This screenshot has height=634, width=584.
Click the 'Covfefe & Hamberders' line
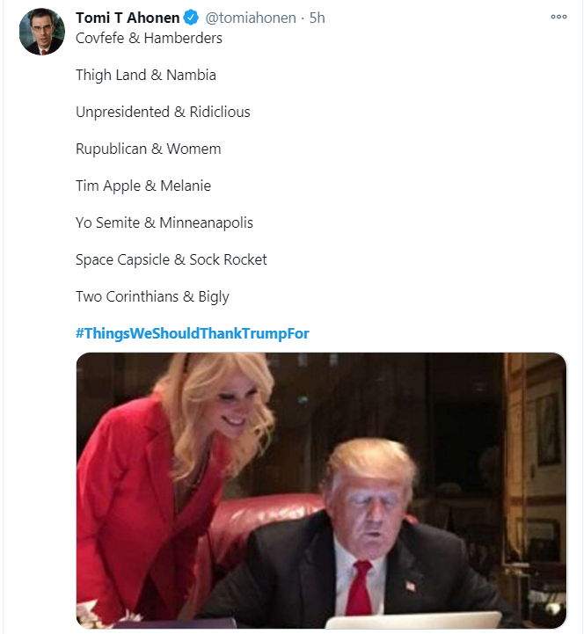pos(149,38)
